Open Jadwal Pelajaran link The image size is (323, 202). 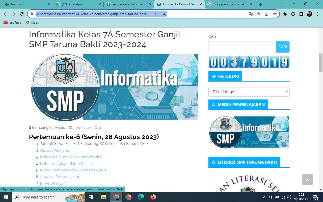tap(55, 150)
